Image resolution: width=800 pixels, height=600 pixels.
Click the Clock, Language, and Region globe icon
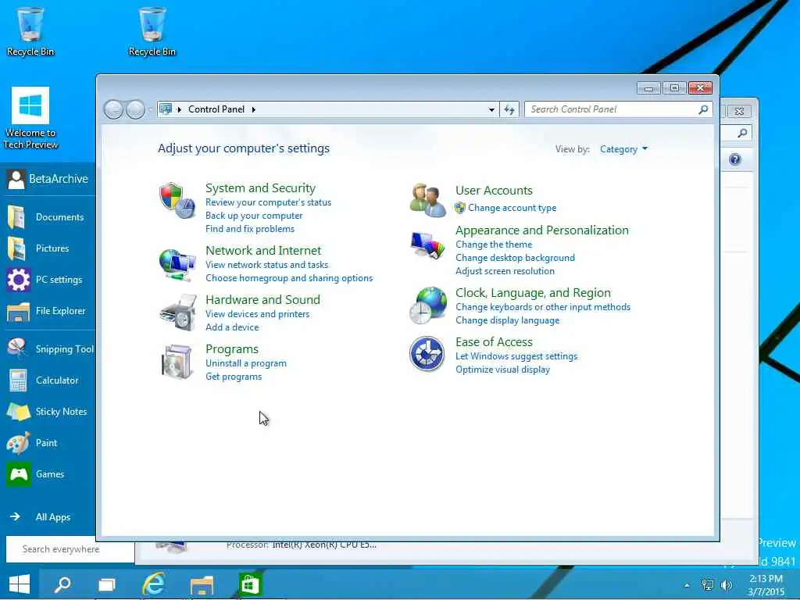[427, 305]
